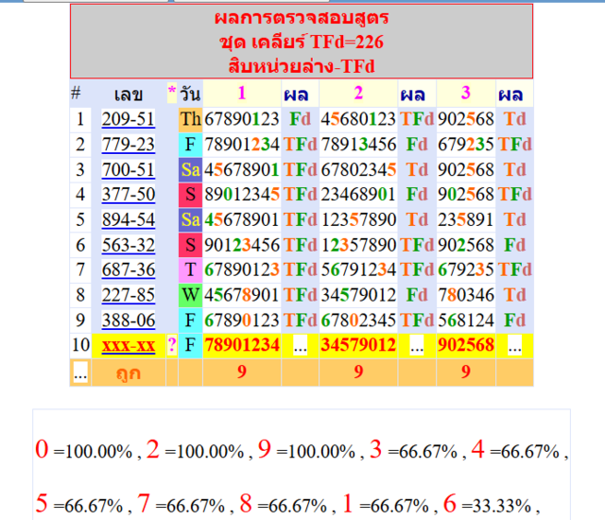Open the 563-32 number link
This screenshot has width=605, height=520.
(x=129, y=245)
